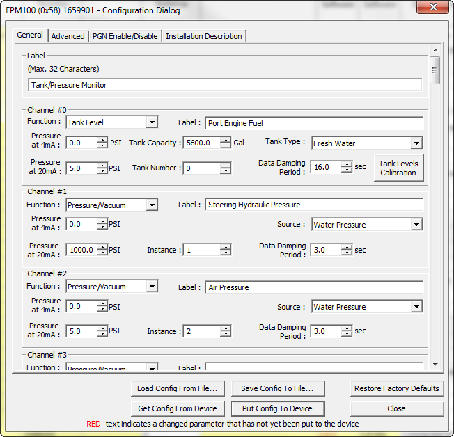Expand Channel #1 Source dropdown
Viewport: 454px width, 437px height.
[x=416, y=225]
